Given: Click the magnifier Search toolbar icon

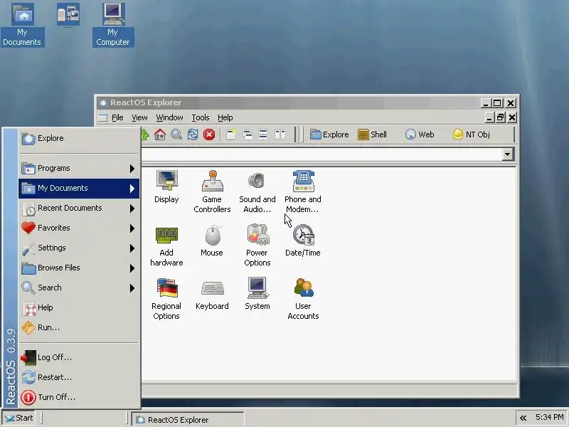Looking at the screenshot, I should 176,135.
